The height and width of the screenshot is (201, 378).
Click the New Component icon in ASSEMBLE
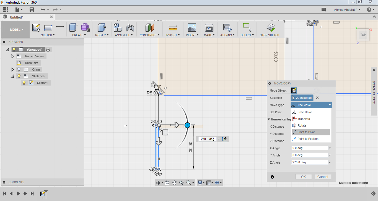click(118, 28)
